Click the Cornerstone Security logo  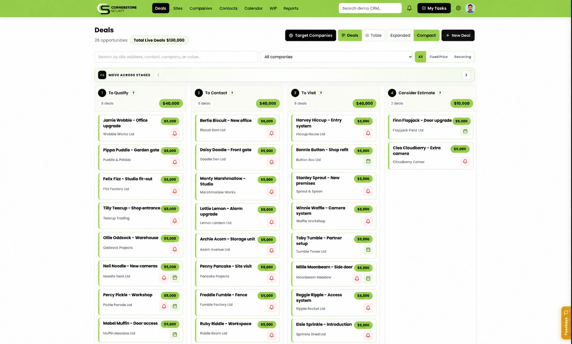[117, 8]
